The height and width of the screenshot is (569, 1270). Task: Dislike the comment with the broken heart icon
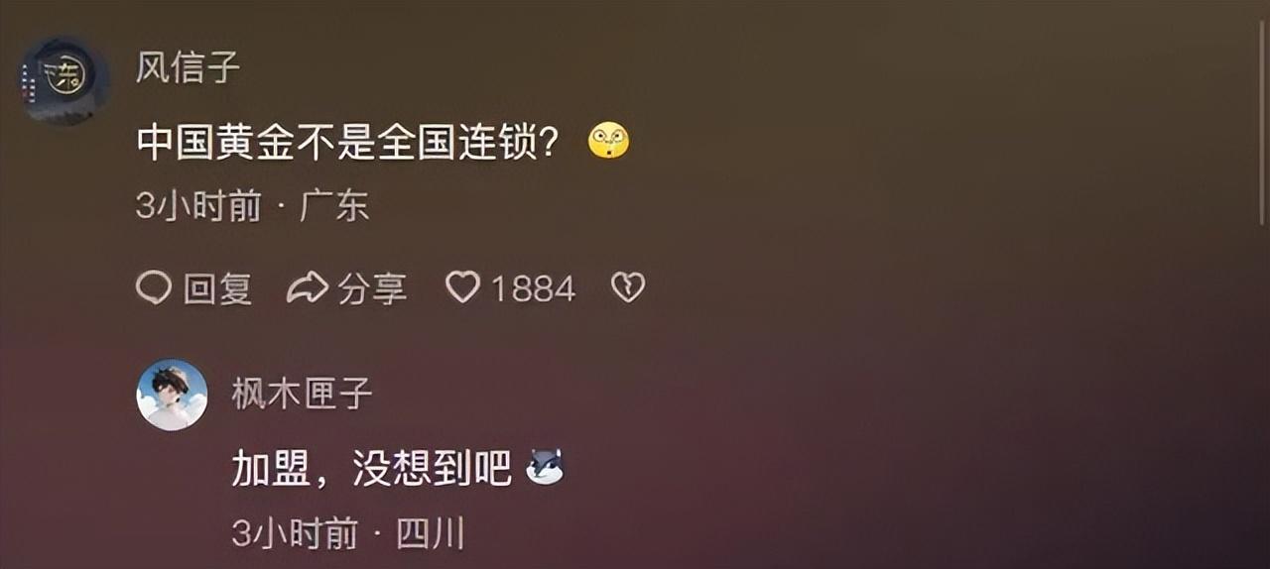click(628, 287)
